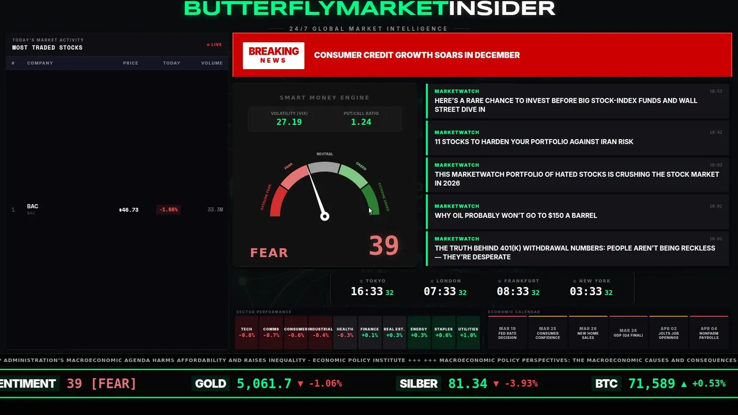Viewport: 738px width, 415px height.
Task: Open the MAR 19 Fed Rate Decision event
Action: (x=507, y=333)
